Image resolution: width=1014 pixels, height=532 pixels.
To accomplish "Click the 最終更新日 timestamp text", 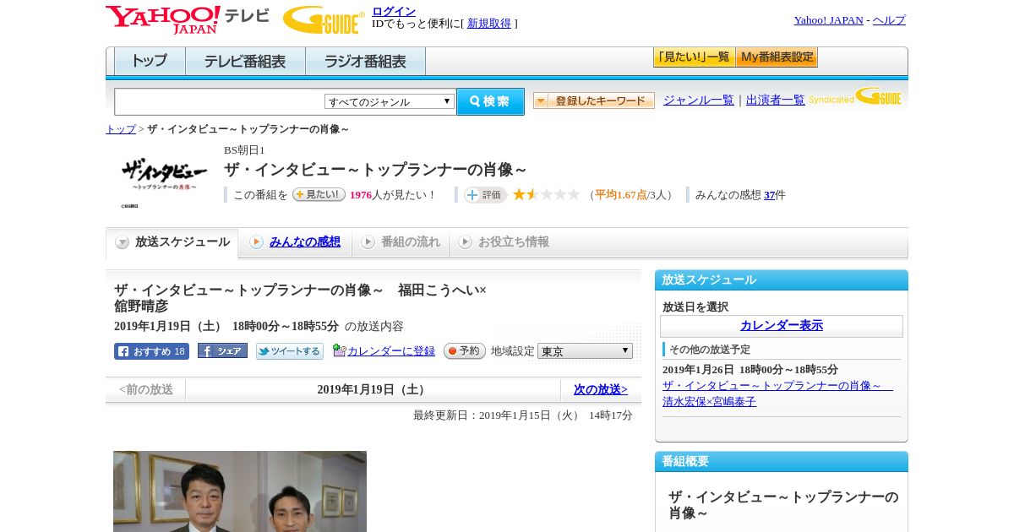I will 523,415.
